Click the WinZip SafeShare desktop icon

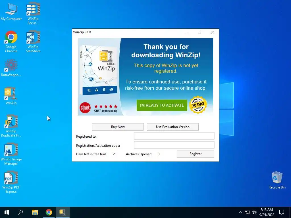tap(33, 41)
